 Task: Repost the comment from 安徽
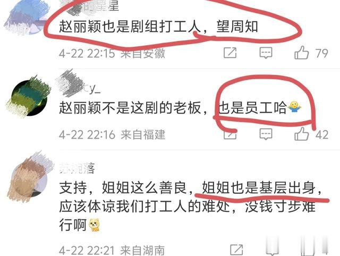pyautogui.click(x=230, y=53)
